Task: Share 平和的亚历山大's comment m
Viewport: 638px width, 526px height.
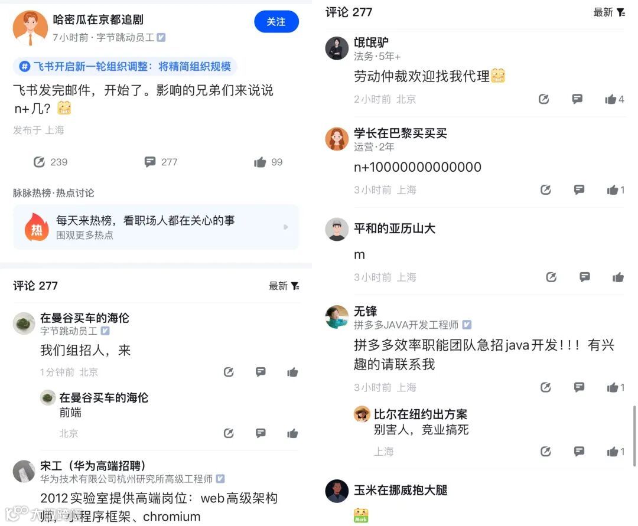Action: pyautogui.click(x=551, y=277)
